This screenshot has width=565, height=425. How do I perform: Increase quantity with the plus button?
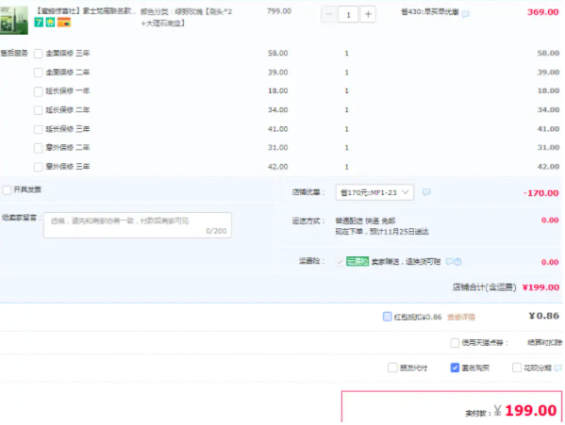coord(368,14)
